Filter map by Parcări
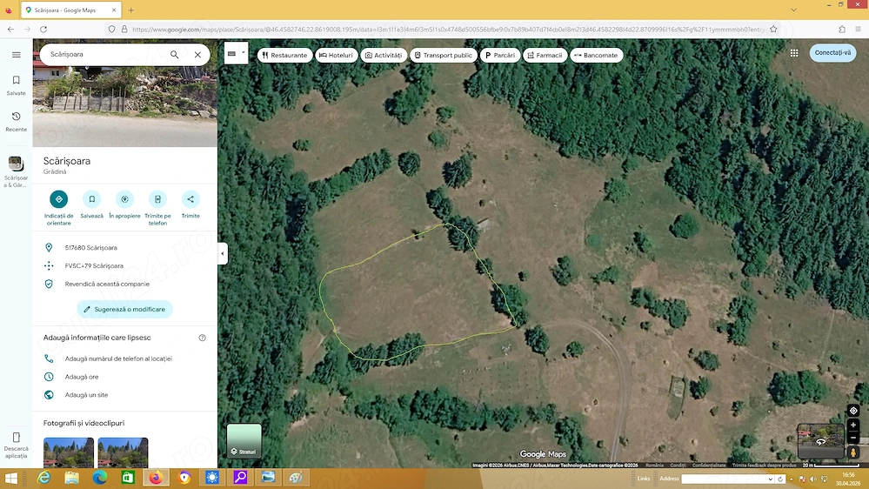The width and height of the screenshot is (869, 489). (x=500, y=55)
